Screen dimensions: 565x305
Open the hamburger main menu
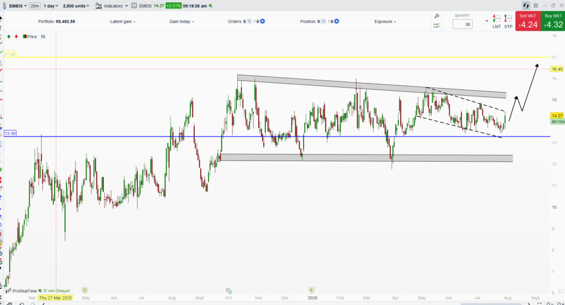click(536, 6)
